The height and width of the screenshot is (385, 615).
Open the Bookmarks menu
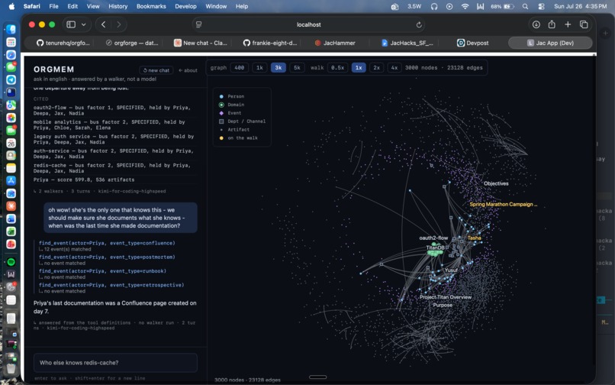(151, 6)
